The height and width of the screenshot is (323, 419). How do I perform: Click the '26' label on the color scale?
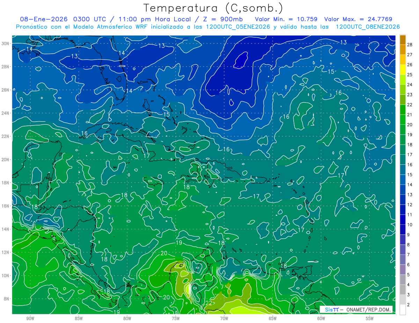pos(410,65)
